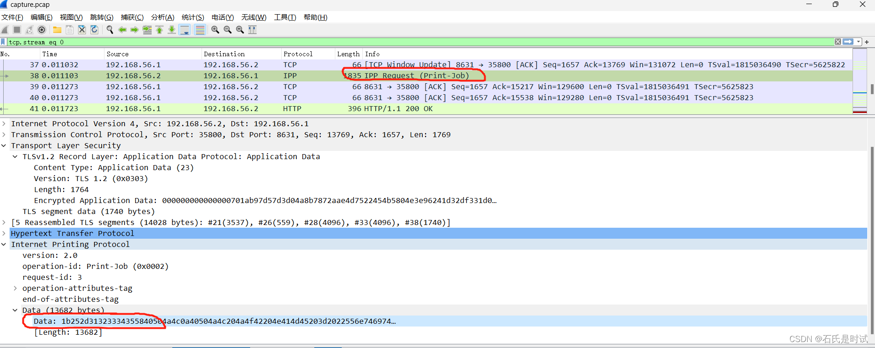Select packet 41 HTTP/1.1 200 OK row

point(426,109)
